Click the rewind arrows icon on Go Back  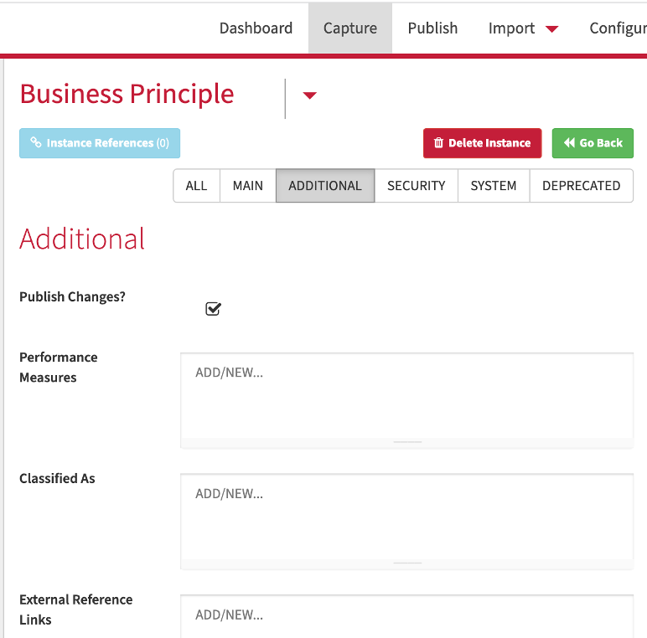click(569, 142)
